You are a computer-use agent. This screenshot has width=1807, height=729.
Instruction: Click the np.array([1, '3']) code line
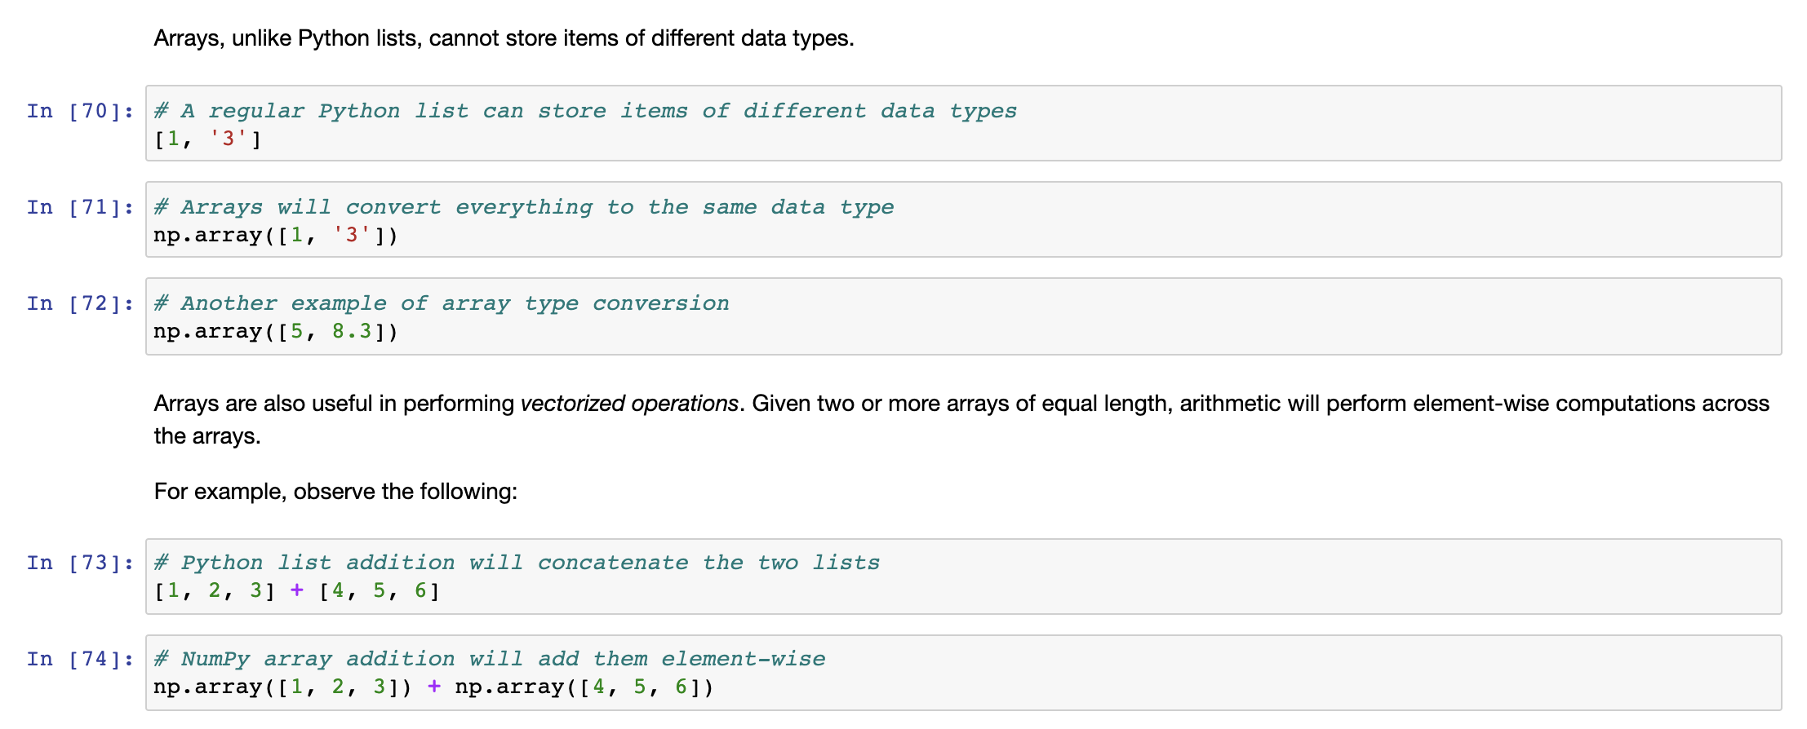276,236
